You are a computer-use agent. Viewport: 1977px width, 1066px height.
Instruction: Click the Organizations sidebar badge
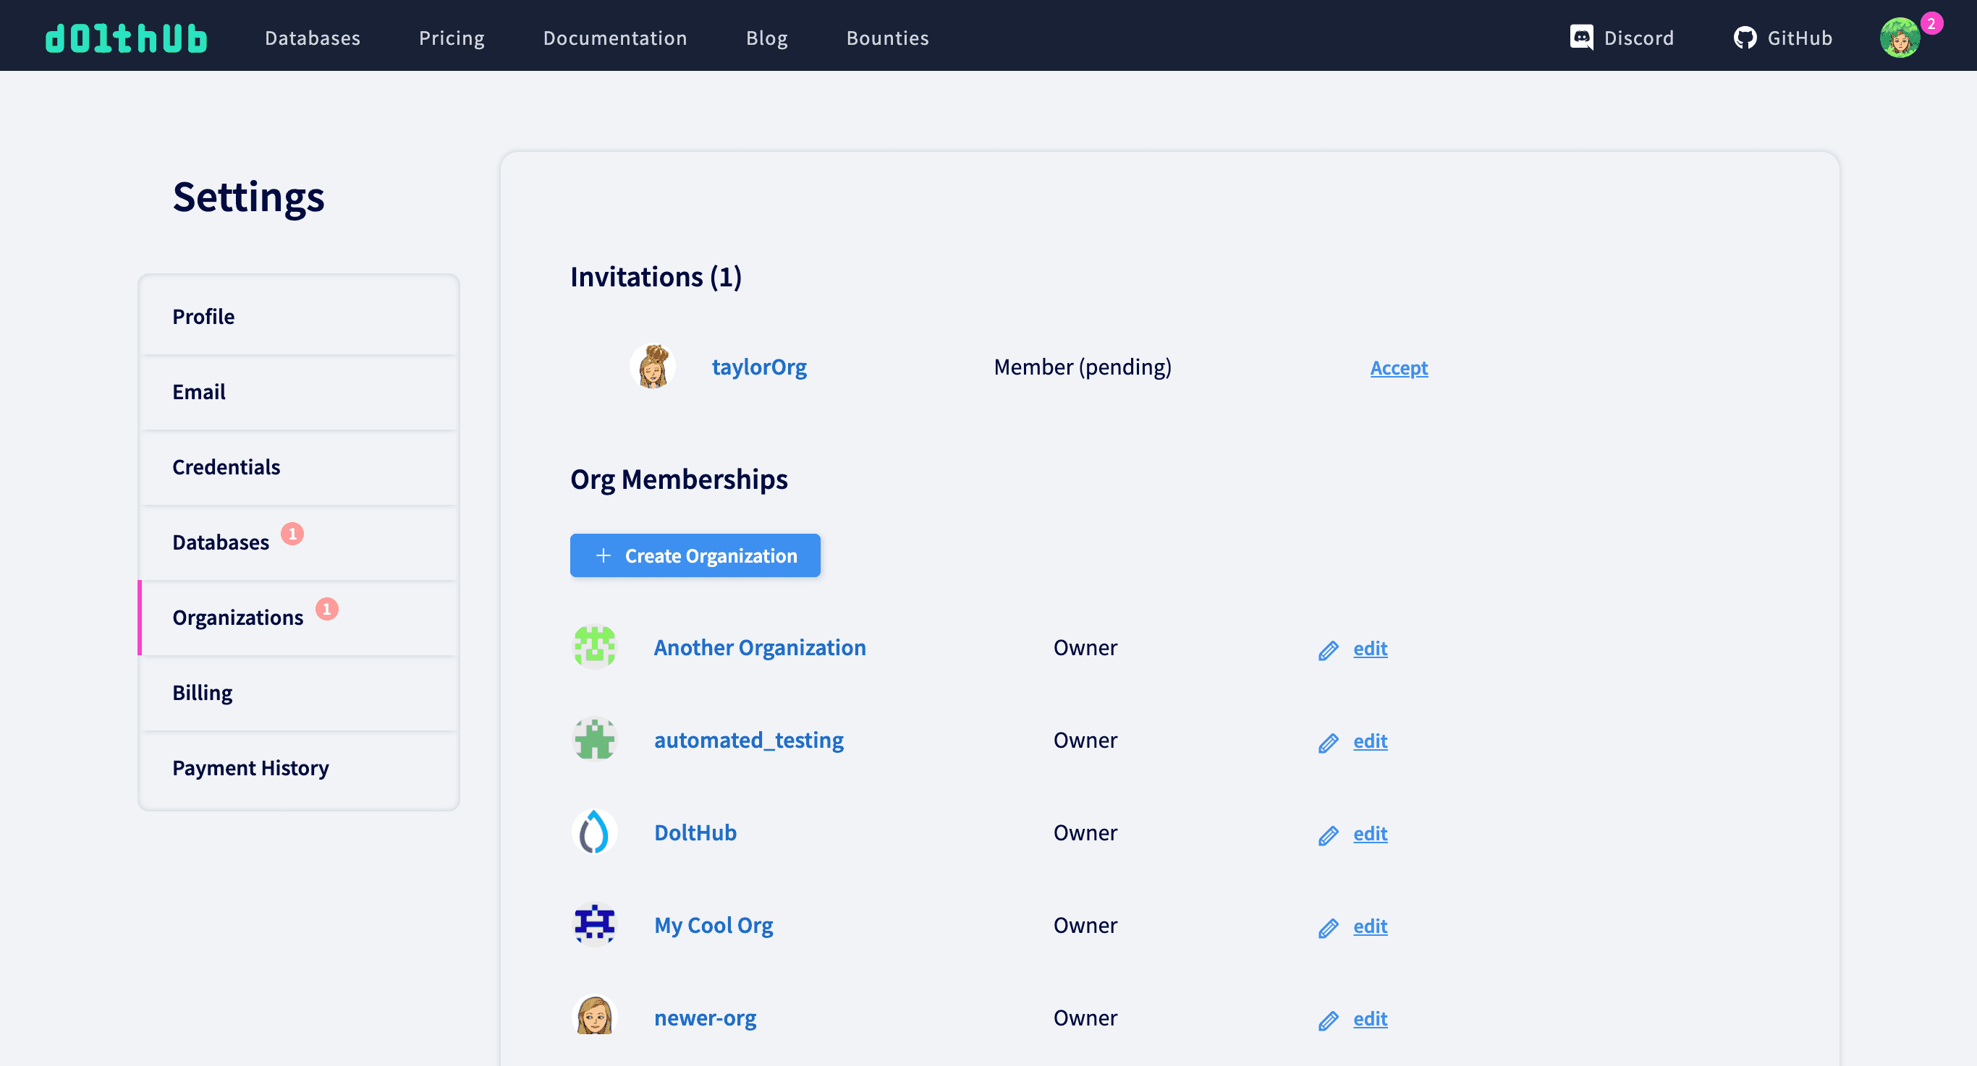pos(327,609)
